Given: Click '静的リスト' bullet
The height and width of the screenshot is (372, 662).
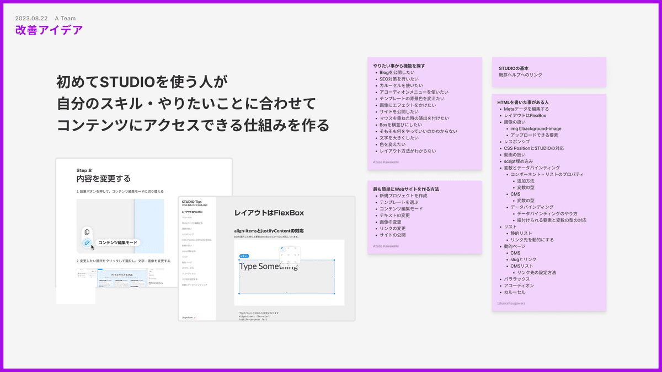Looking at the screenshot, I should coord(521,233).
